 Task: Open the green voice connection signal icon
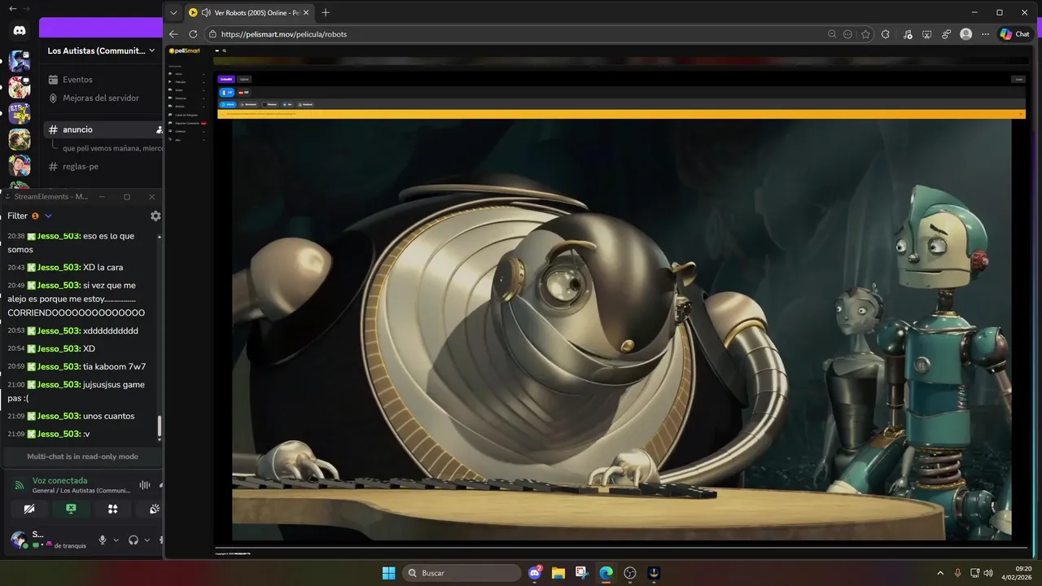pyautogui.click(x=20, y=485)
